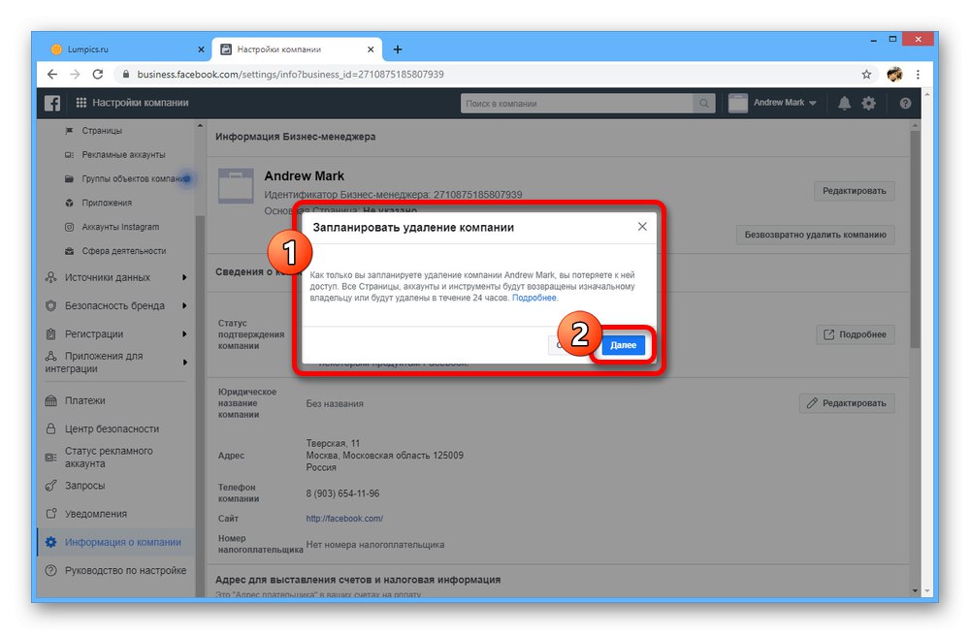The width and height of the screenshot is (970, 634).
Task: Open notifications bell icon
Action: tap(845, 104)
